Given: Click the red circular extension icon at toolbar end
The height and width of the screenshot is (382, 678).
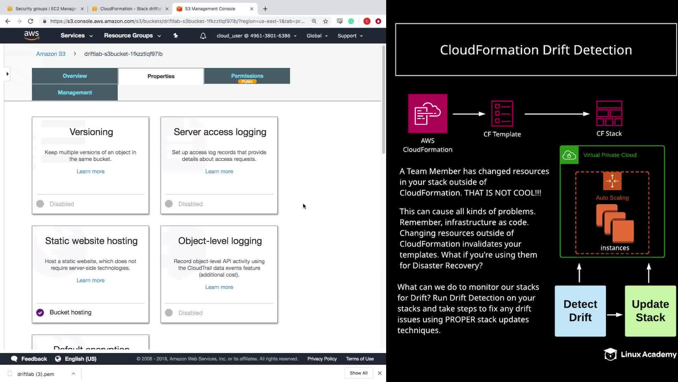Looking at the screenshot, I should (378, 21).
